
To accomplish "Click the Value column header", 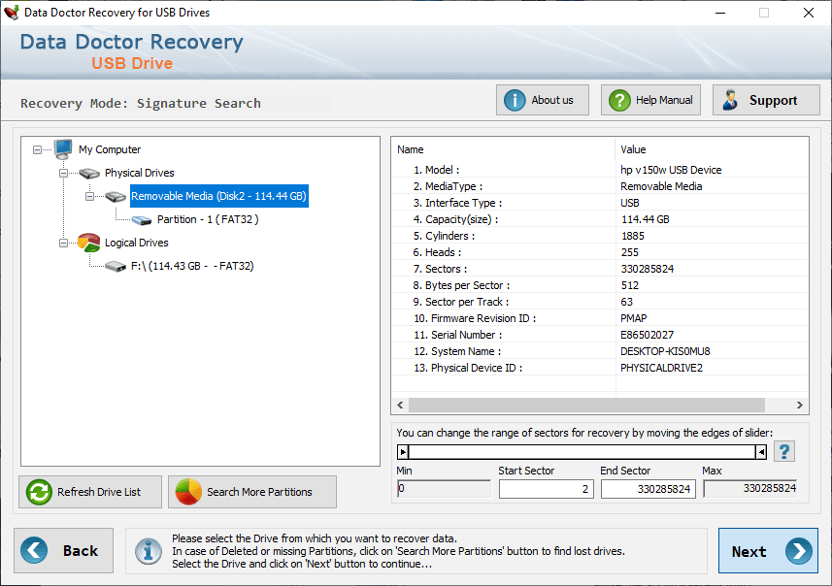I will pos(712,149).
